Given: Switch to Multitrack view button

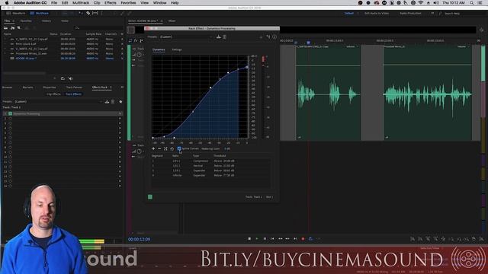Looking at the screenshot, I should 40,14.
